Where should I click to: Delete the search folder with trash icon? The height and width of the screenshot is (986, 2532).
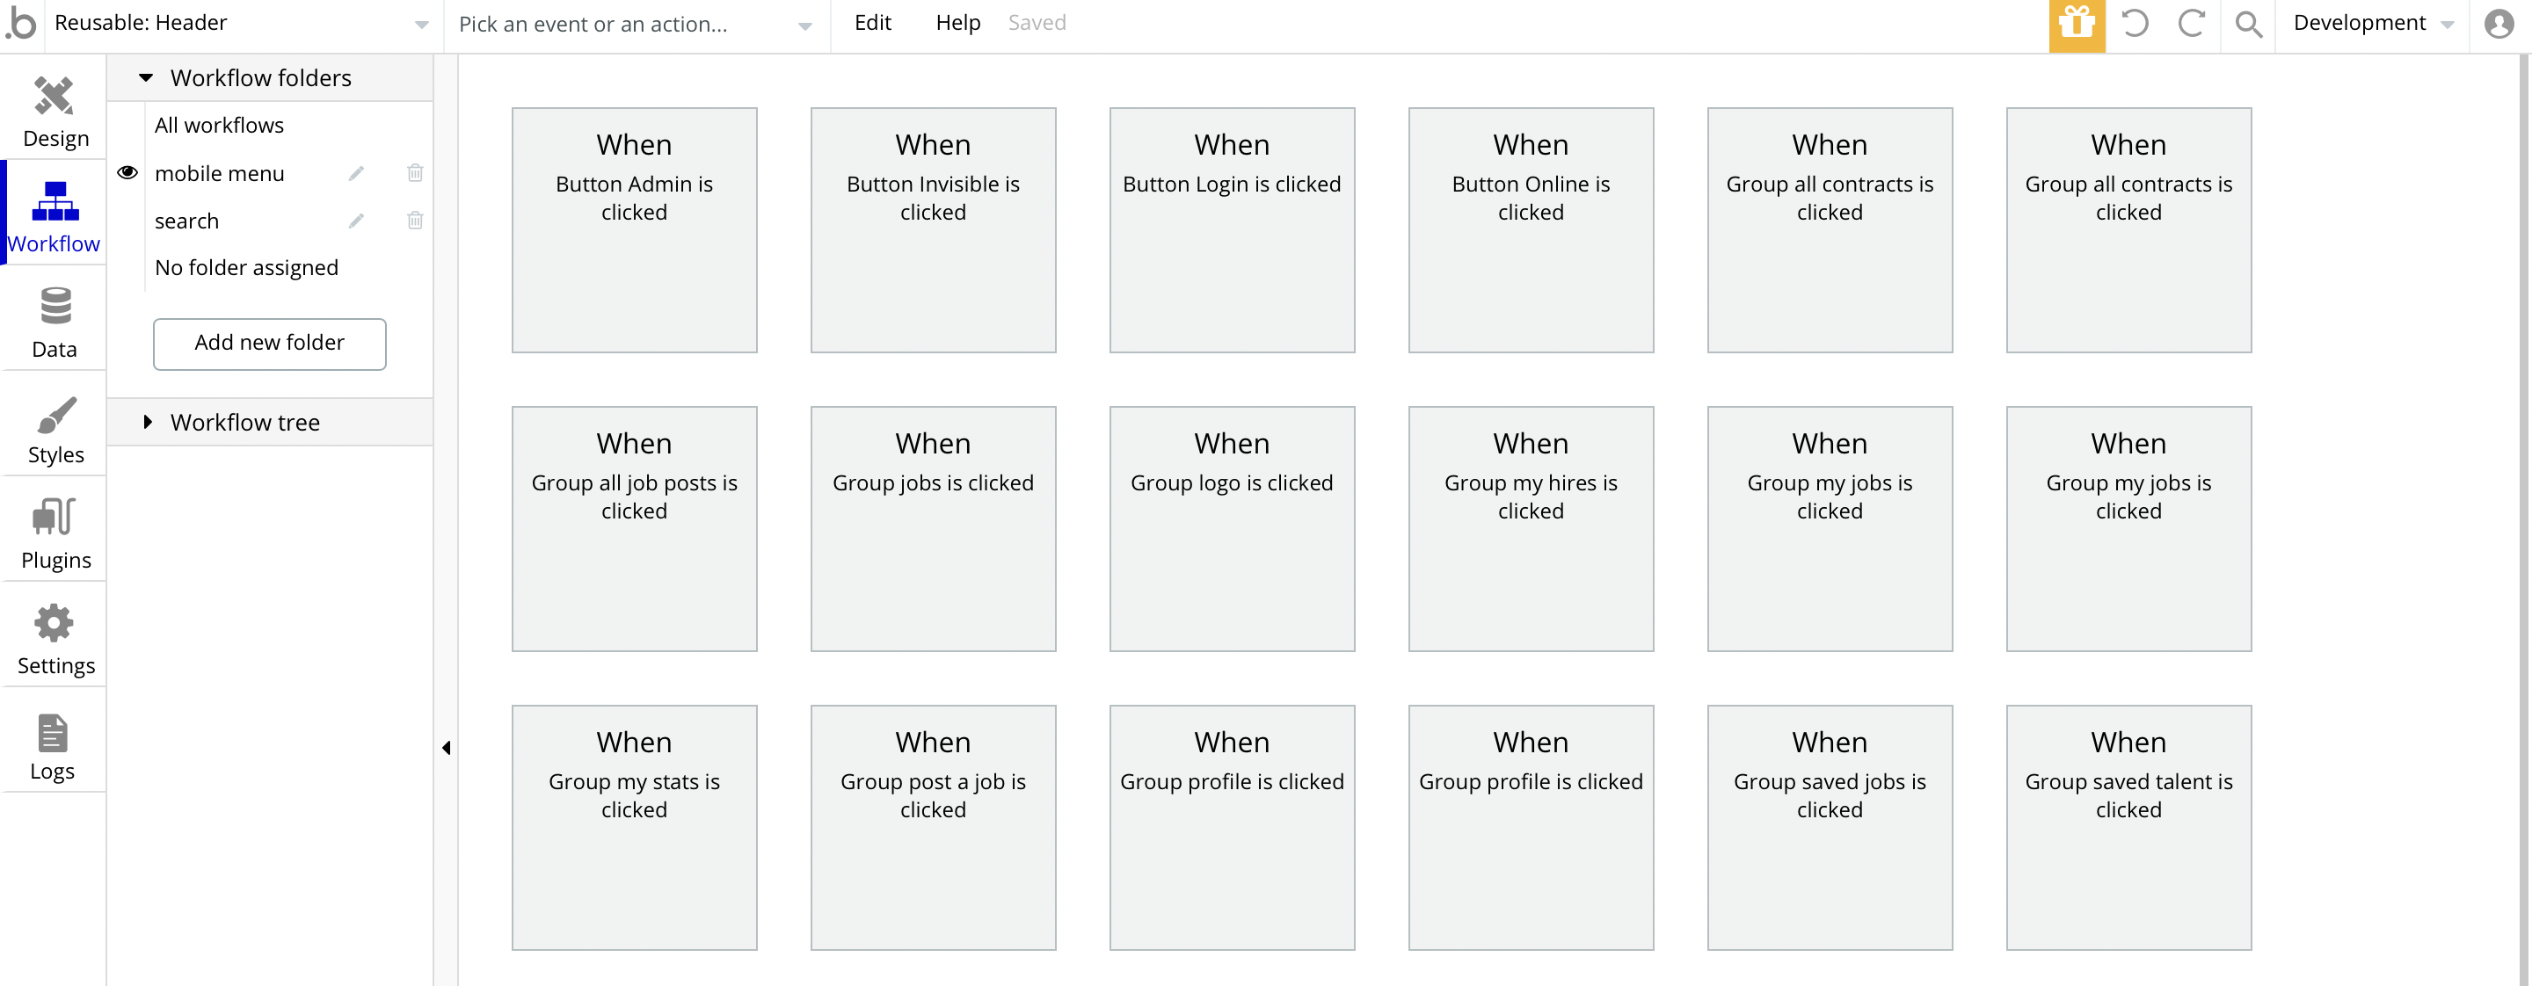point(415,221)
